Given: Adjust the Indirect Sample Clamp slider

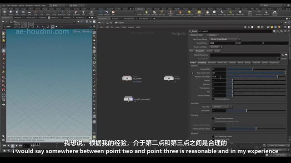Looking at the screenshot, I should pyautogui.click(x=256, y=129).
